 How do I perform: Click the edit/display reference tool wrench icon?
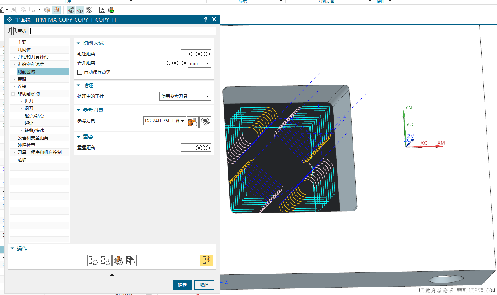pyautogui.click(x=205, y=122)
